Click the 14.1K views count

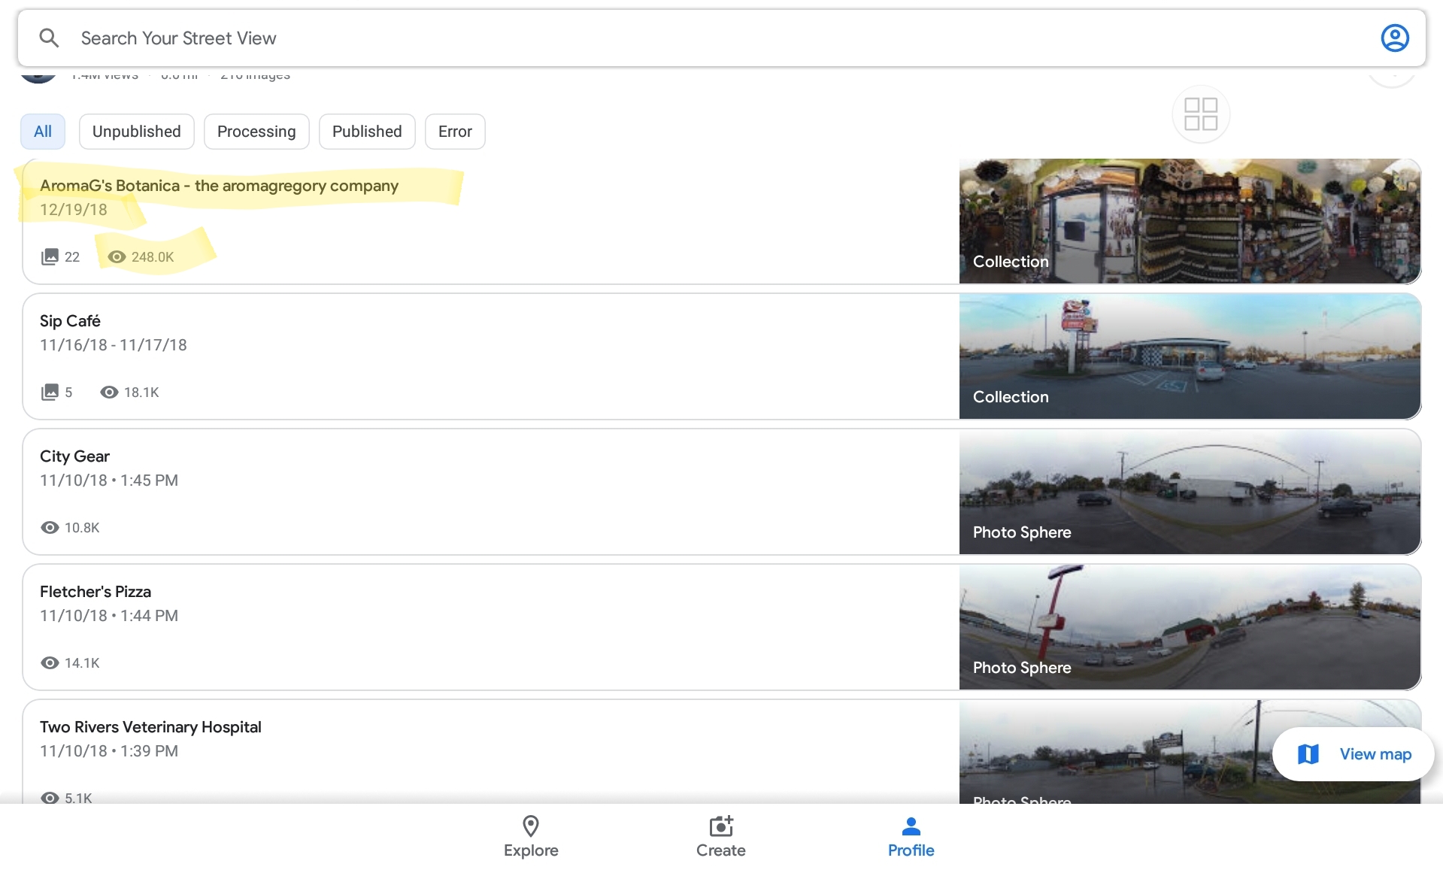tap(82, 663)
